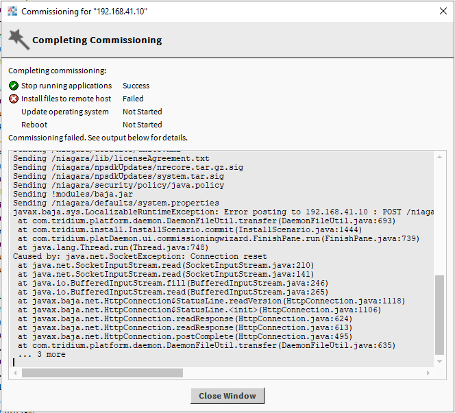
Task: Click the log's scroll right arrow
Action: 429,373
